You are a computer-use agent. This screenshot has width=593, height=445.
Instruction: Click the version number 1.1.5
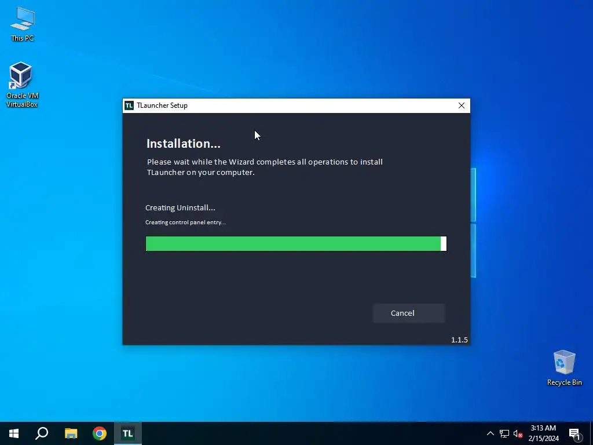[459, 340]
